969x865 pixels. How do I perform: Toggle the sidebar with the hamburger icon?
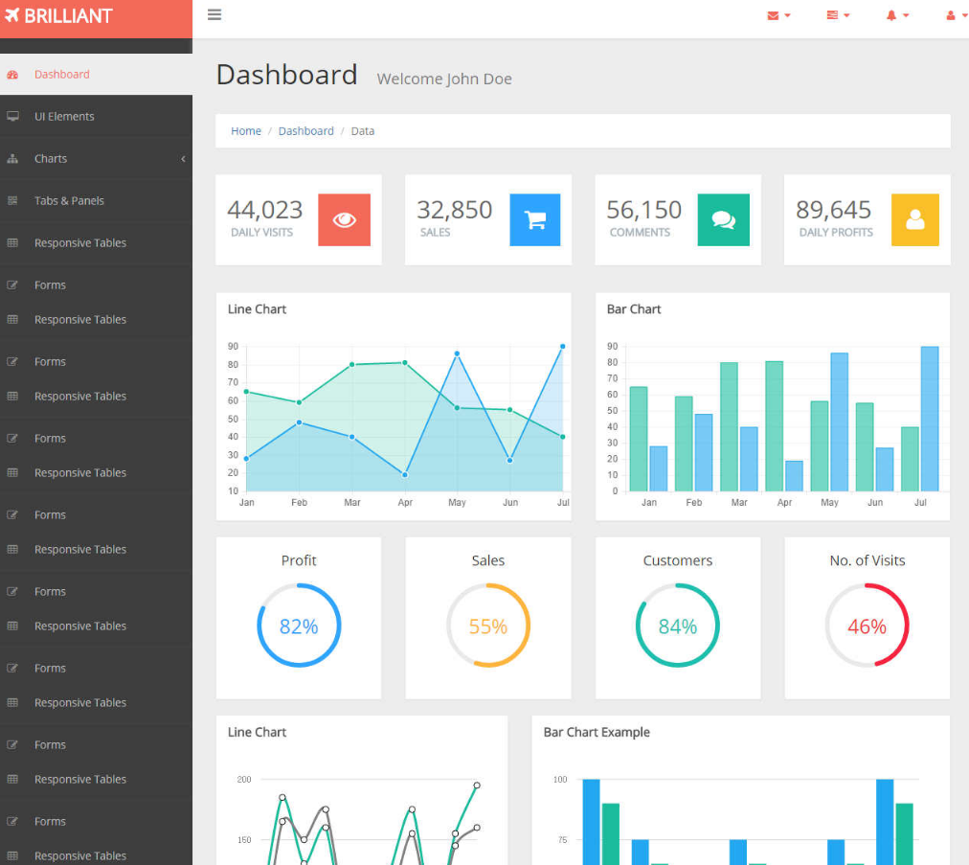[x=214, y=15]
